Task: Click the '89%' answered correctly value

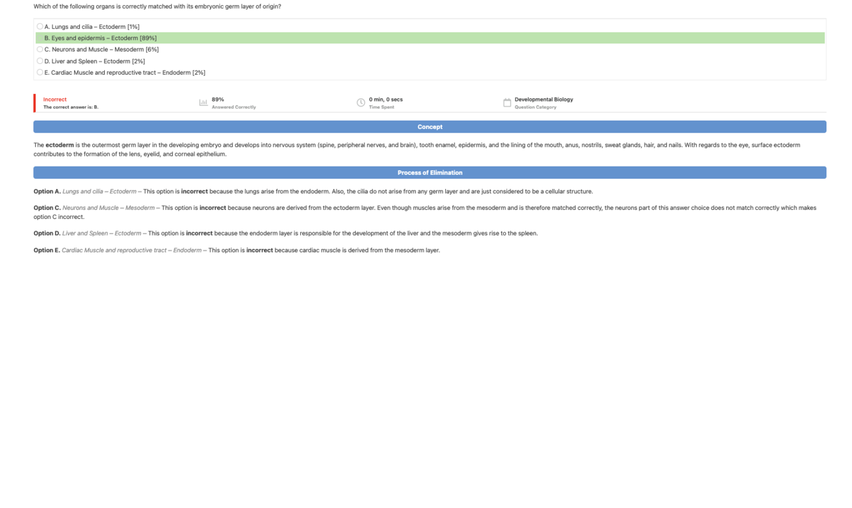Action: point(218,100)
